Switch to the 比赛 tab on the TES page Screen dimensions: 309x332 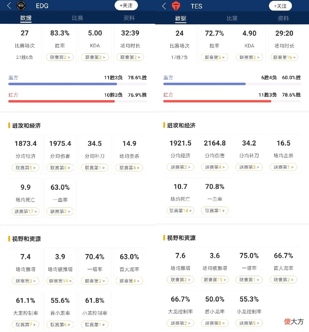click(x=232, y=18)
